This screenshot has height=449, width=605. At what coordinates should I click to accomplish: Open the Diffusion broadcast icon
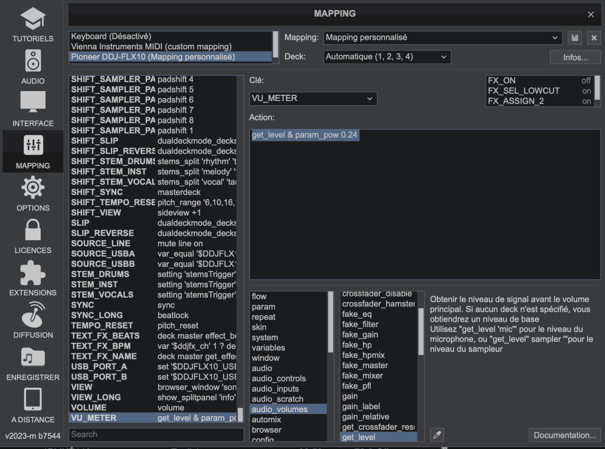pos(33,315)
